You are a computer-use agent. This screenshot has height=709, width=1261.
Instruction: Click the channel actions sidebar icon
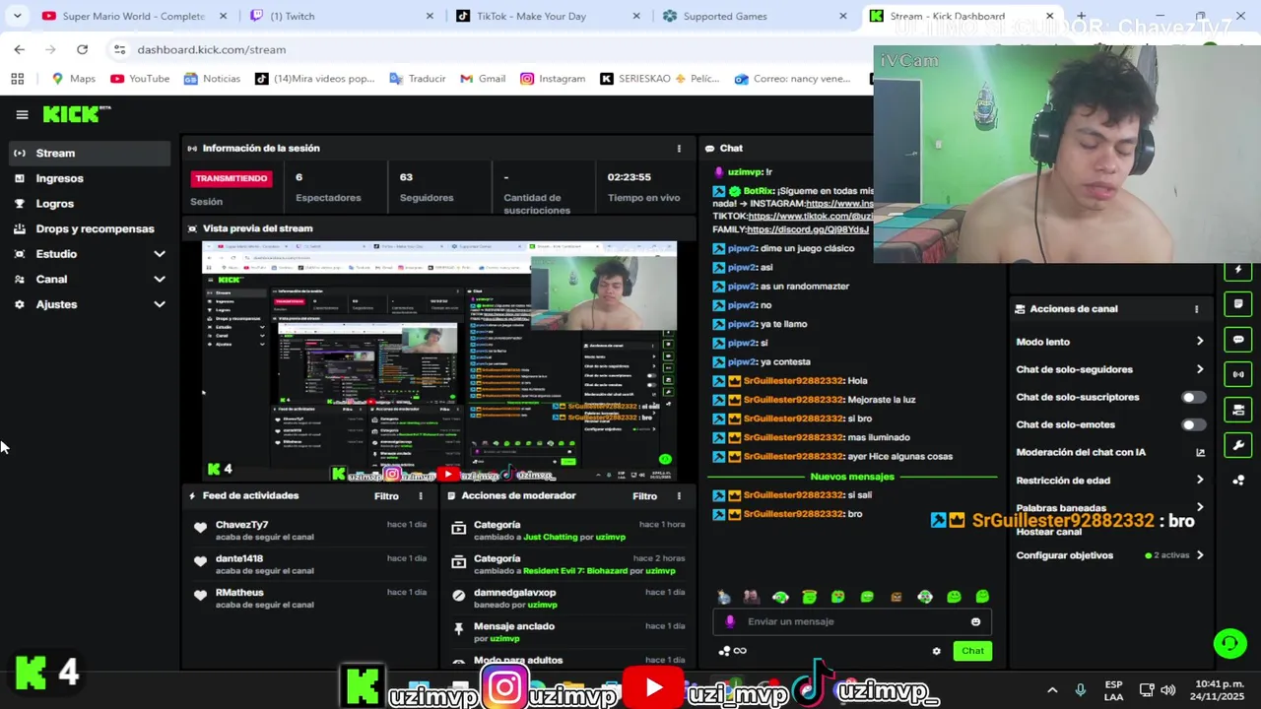coord(1238,410)
